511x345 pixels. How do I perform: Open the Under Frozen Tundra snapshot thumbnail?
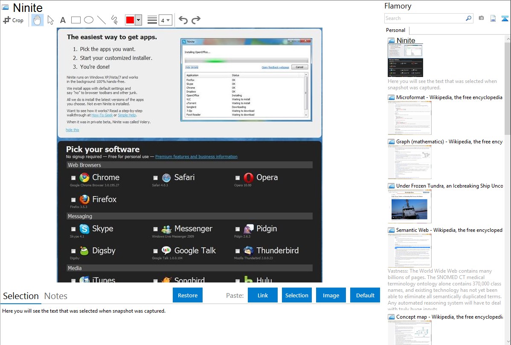tap(409, 206)
